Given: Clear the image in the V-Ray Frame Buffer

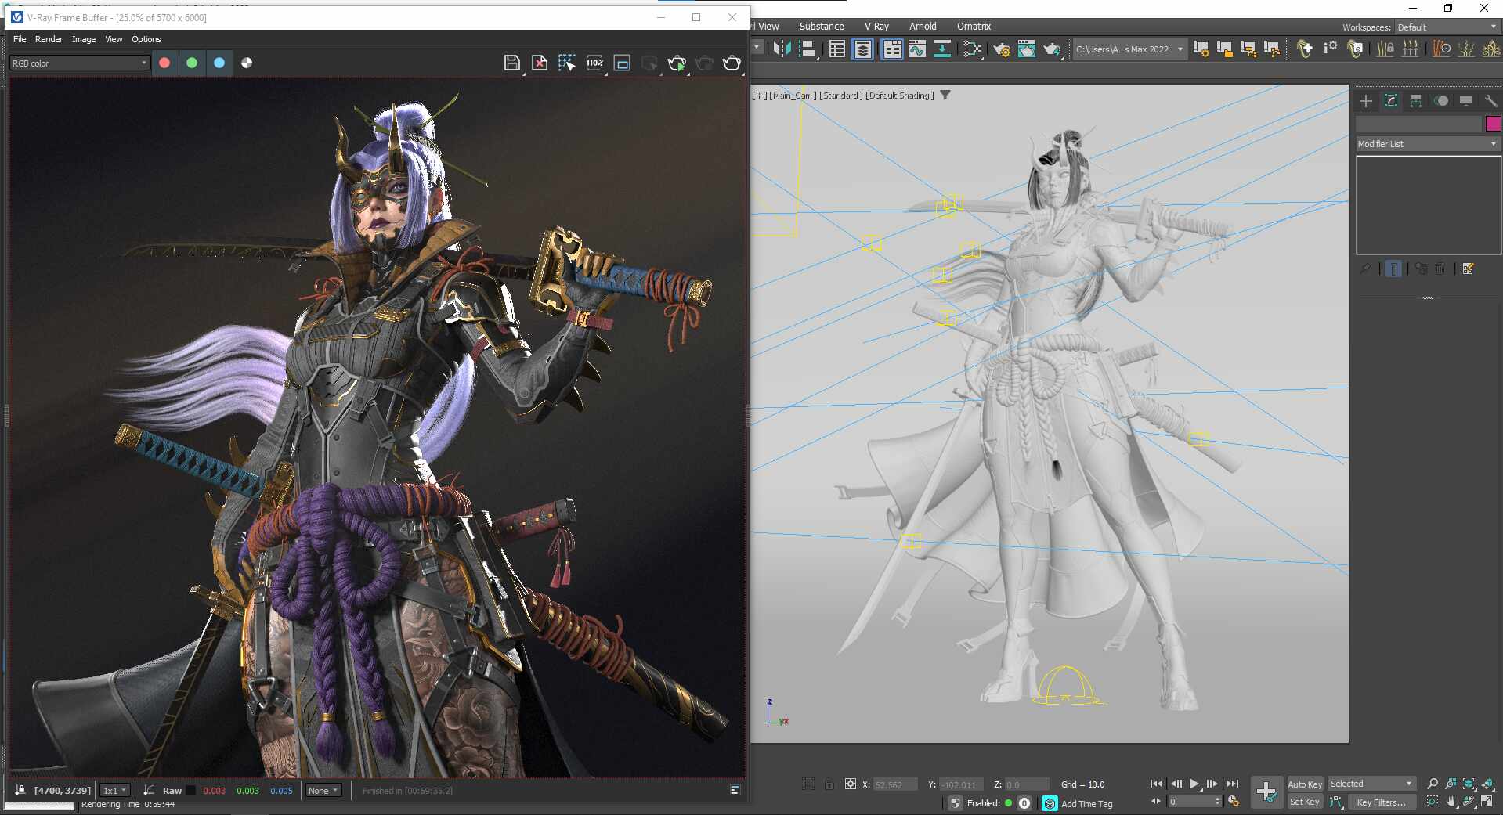Looking at the screenshot, I should coord(540,63).
